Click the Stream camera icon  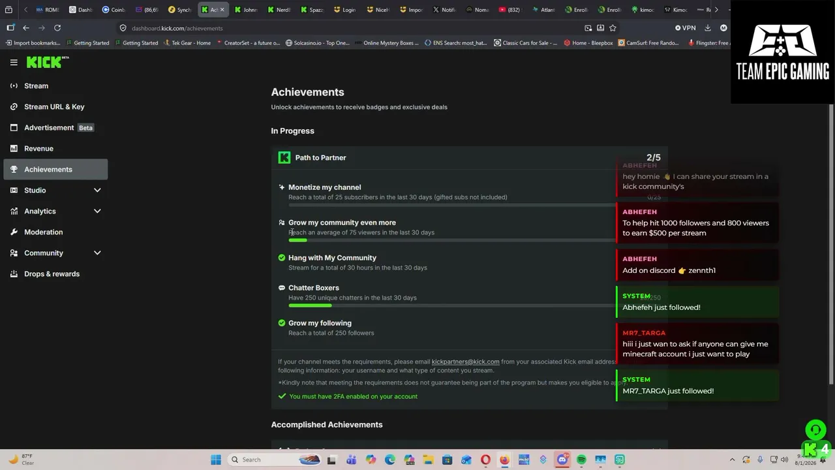coord(14,86)
